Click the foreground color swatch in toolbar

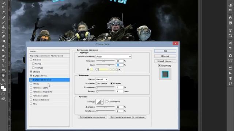click(2, 88)
